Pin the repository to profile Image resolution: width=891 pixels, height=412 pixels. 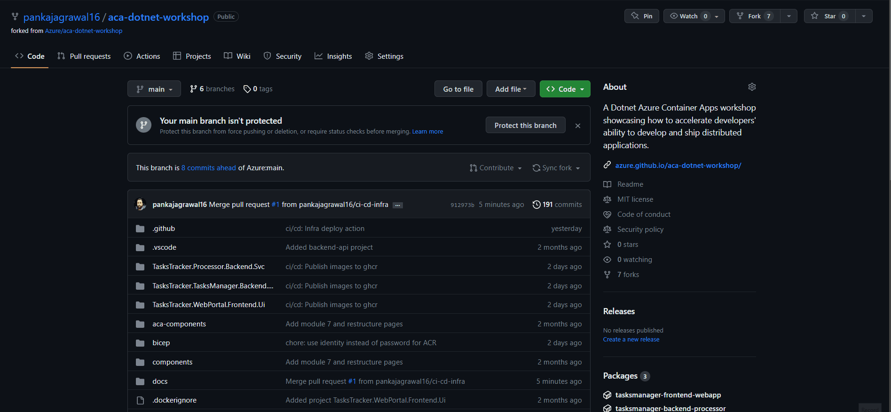click(642, 16)
